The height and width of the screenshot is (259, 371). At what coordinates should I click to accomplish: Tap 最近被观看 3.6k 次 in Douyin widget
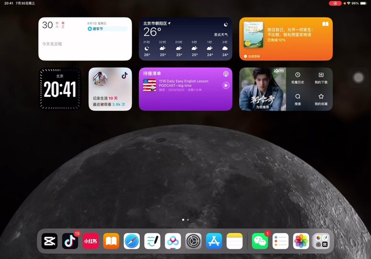(109, 105)
